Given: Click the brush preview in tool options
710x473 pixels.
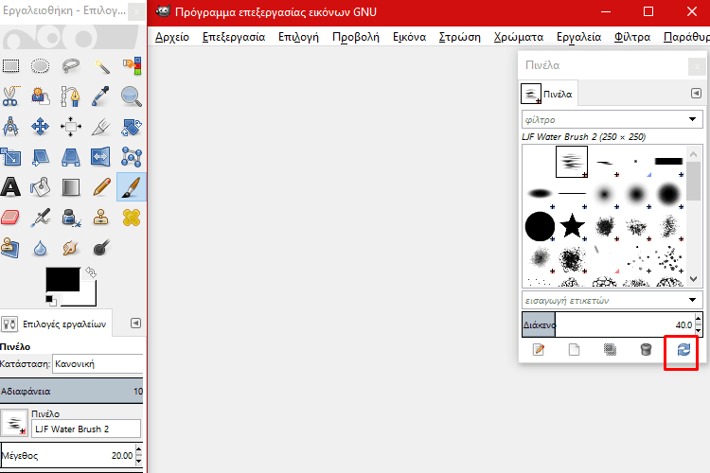Looking at the screenshot, I should click(x=14, y=424).
